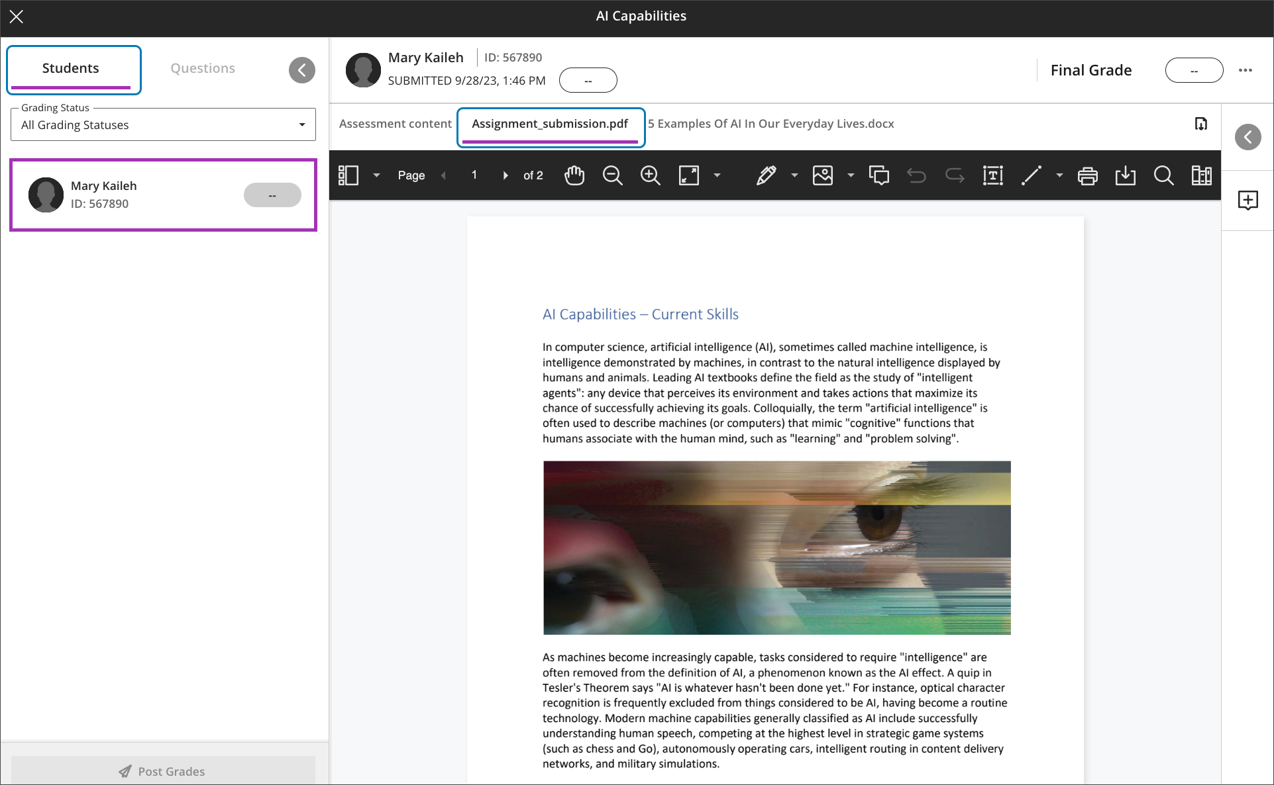Click the zoom in magnifier icon

coord(650,175)
